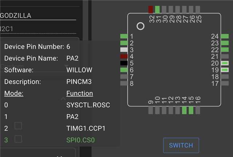Tick the checkbox for mode 3 SPI0.CS0
Image resolution: width=233 pixels, height=157 pixels.
18,139
